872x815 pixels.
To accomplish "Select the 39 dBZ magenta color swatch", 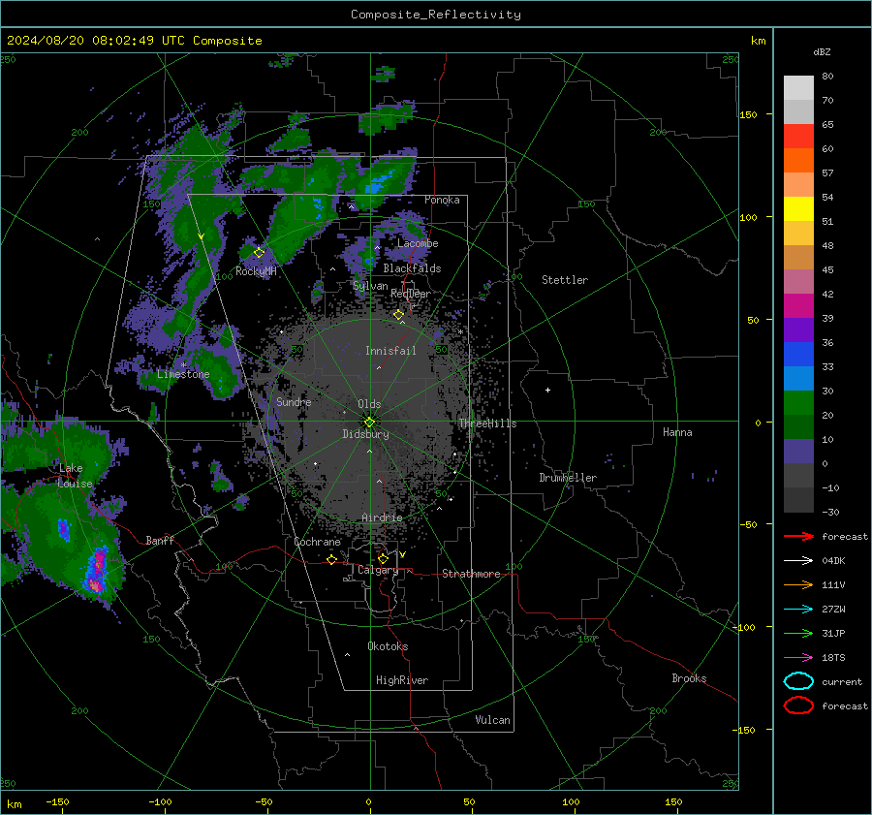I will pos(798,306).
